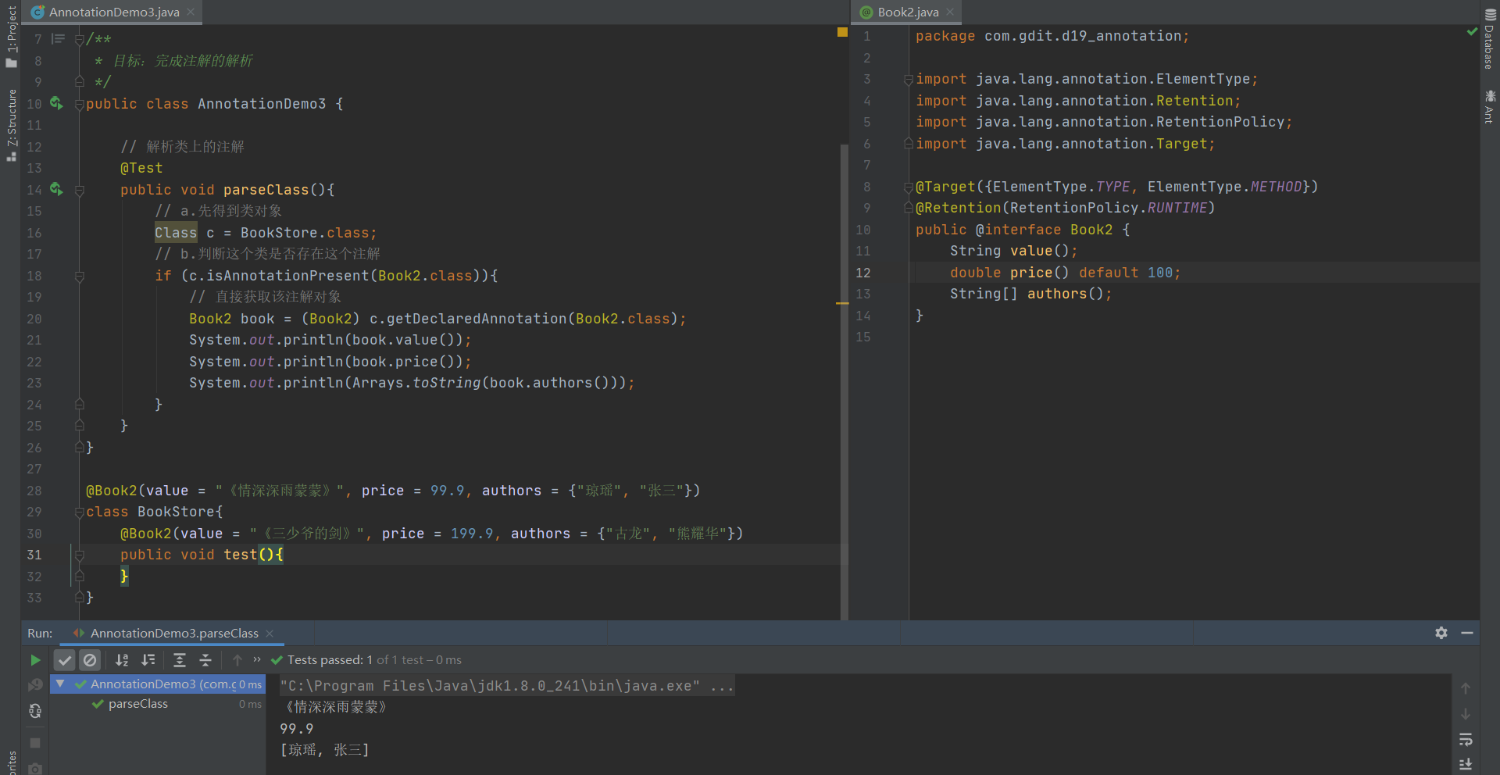This screenshot has width=1500, height=775.
Task: Expand all test results icon
Action: click(x=180, y=660)
